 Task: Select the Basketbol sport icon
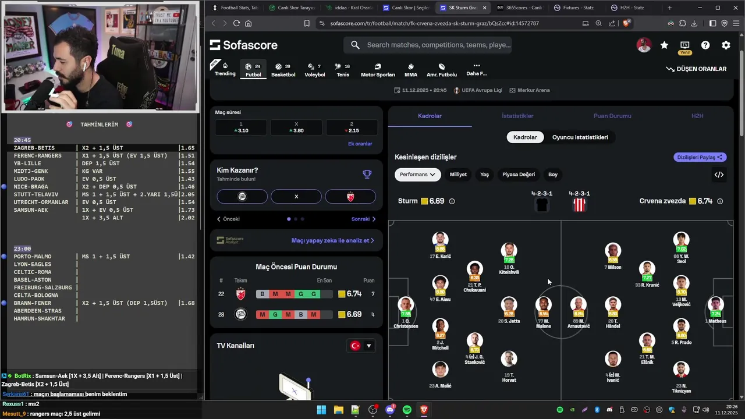[283, 70]
